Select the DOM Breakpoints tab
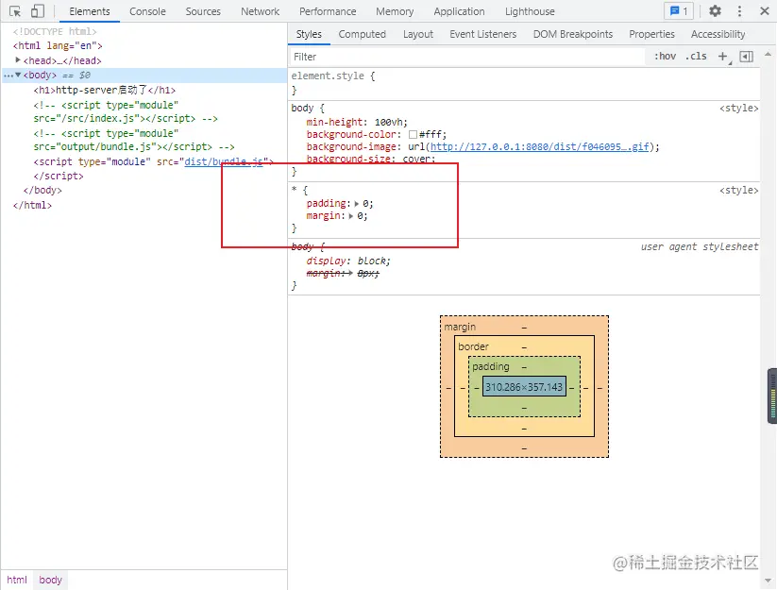777x590 pixels. (573, 34)
